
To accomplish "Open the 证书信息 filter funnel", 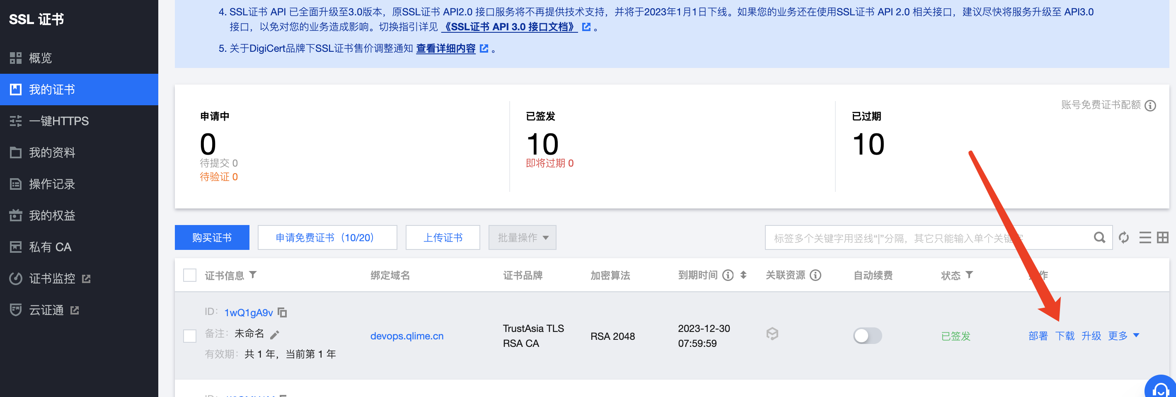I will [253, 275].
